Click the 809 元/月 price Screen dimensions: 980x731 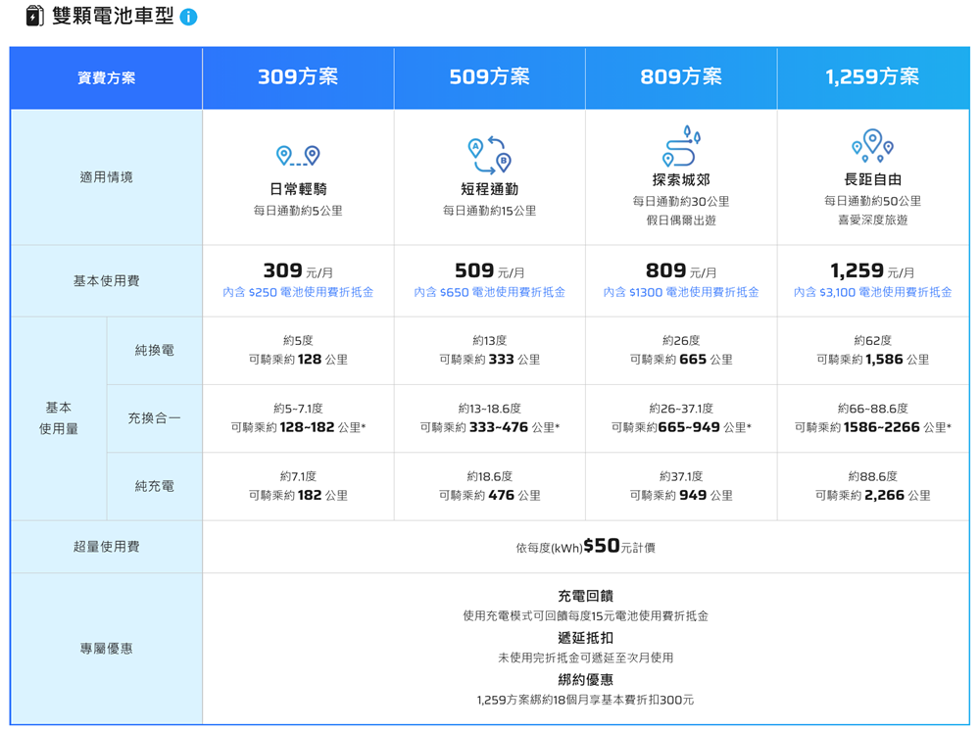[681, 271]
